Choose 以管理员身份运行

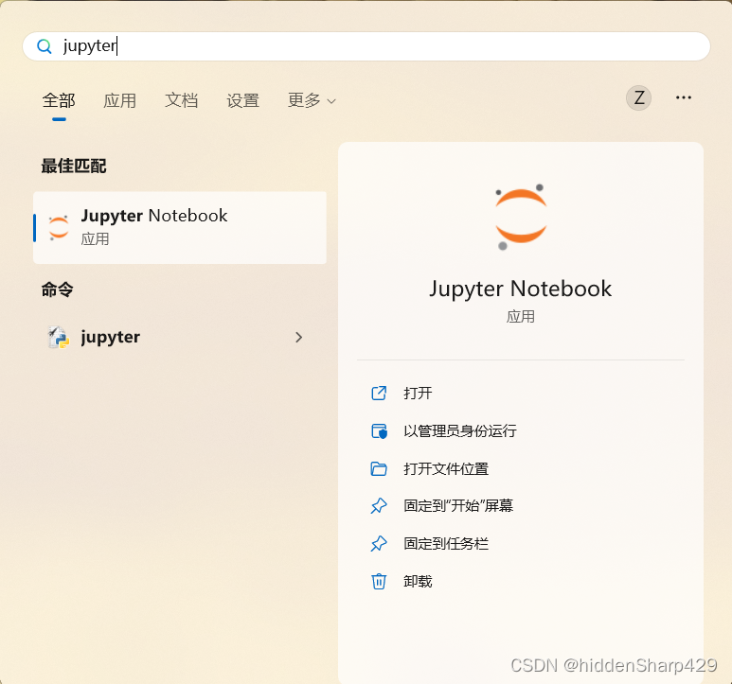pyautogui.click(x=460, y=430)
